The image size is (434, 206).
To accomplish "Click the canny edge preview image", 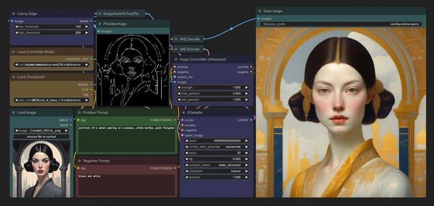I will click(133, 70).
